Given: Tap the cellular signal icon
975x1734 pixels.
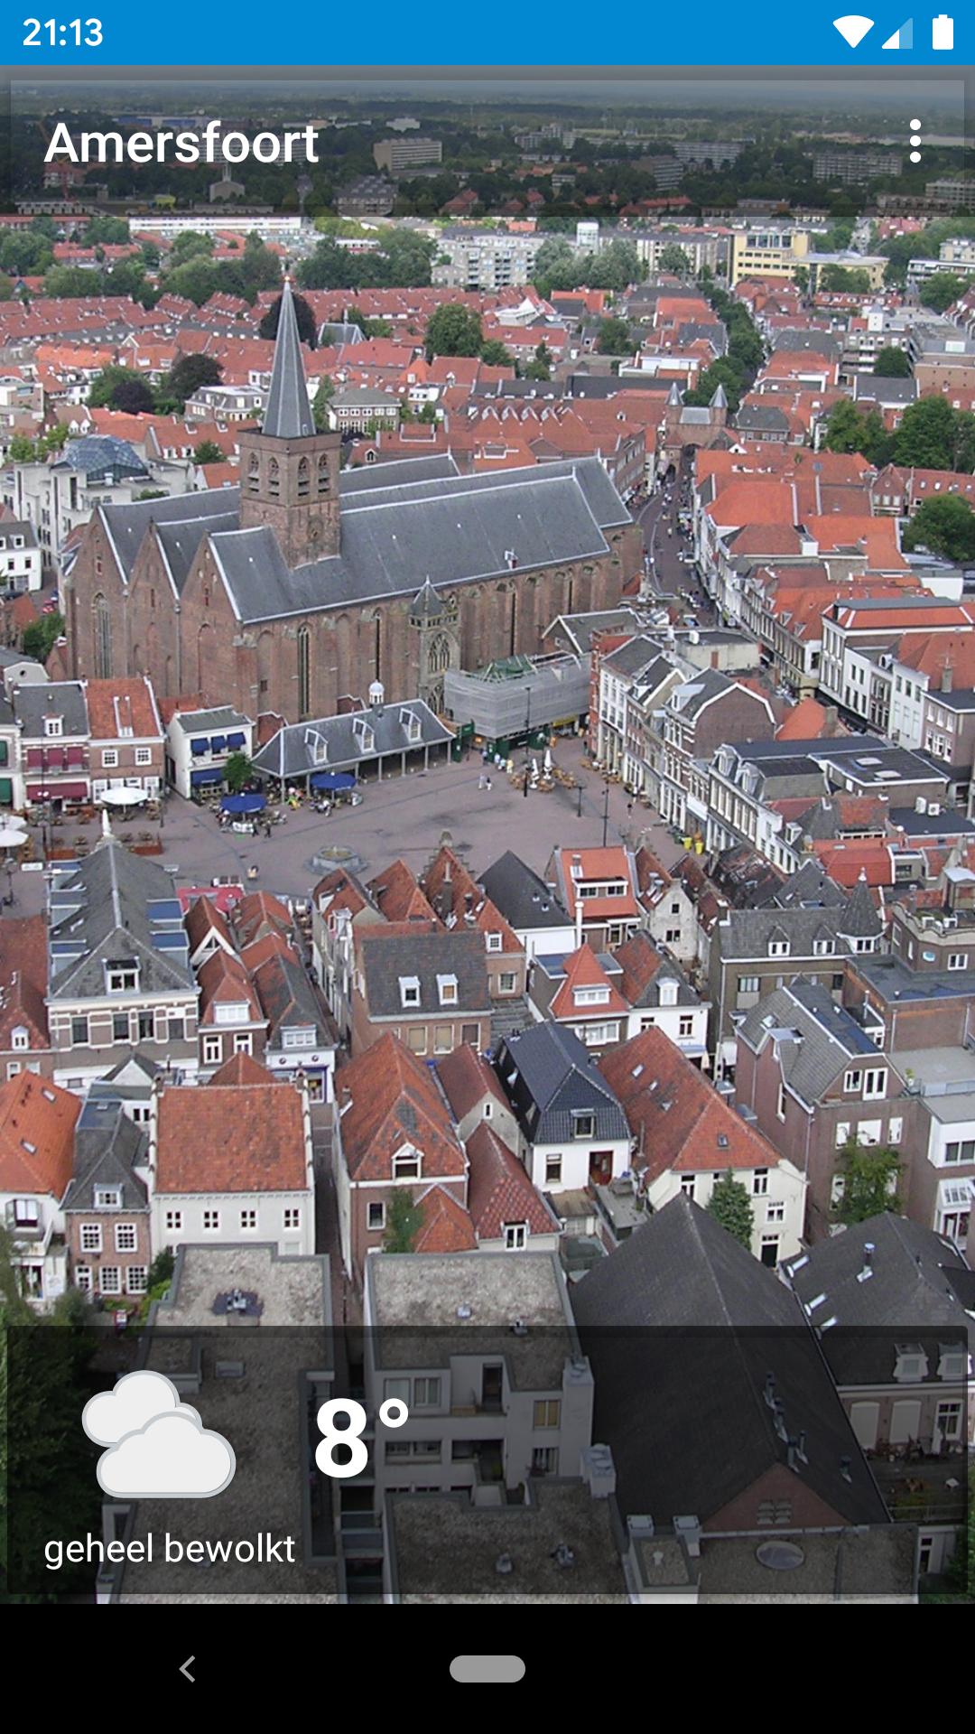Looking at the screenshot, I should click(896, 33).
